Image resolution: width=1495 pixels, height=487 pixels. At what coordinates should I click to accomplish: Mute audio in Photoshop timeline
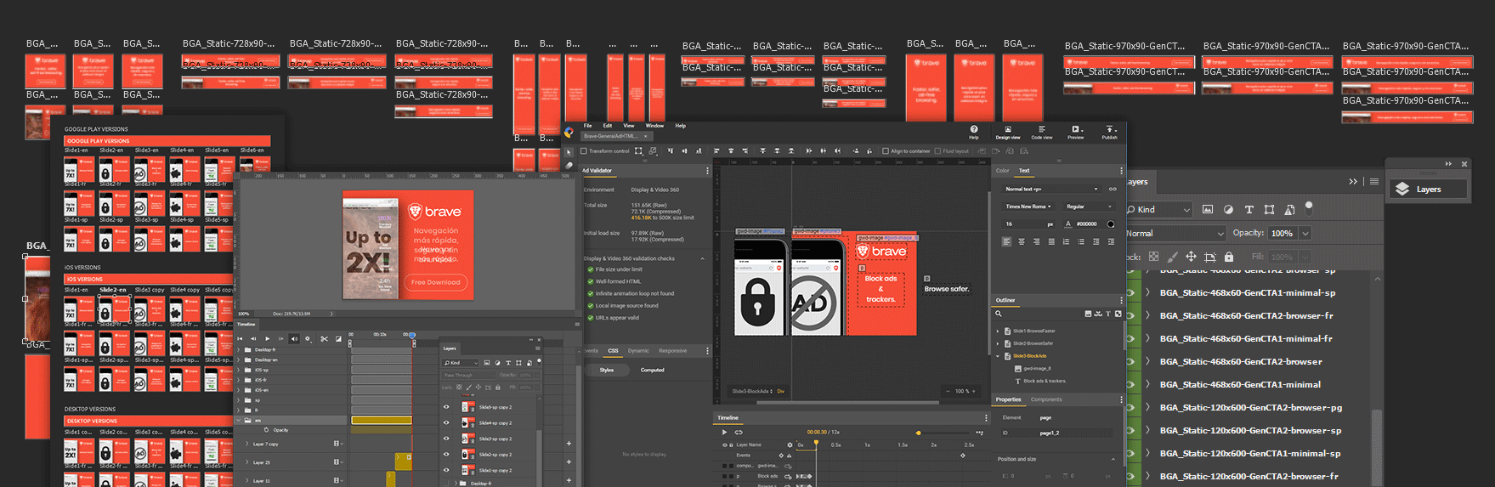294,338
